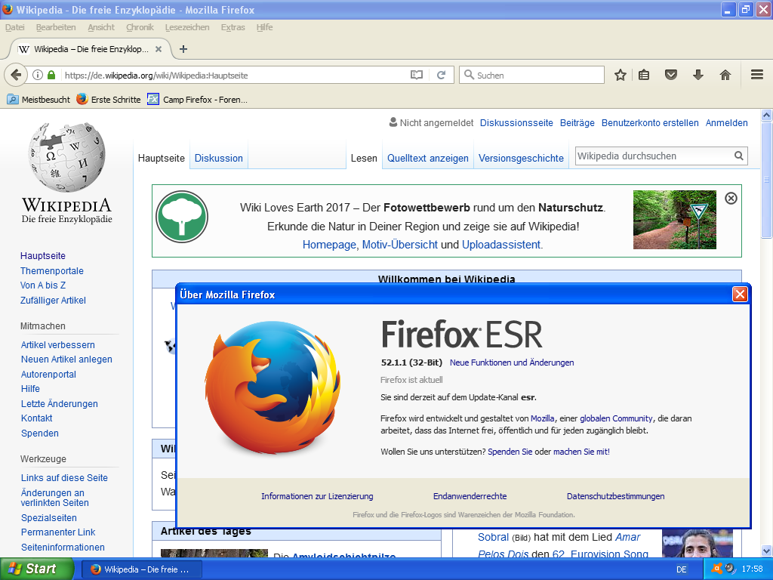Open Neue Funktionen und Änderungen link
This screenshot has width=773, height=580.
512,362
